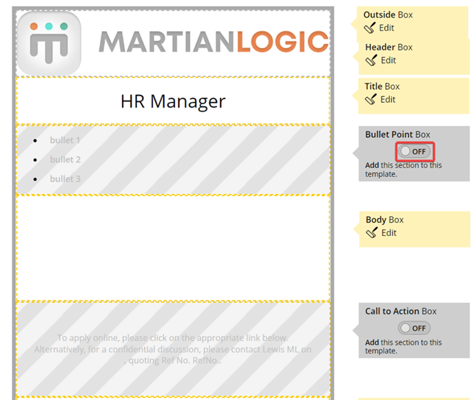Select the HR Manager title section

tap(173, 101)
